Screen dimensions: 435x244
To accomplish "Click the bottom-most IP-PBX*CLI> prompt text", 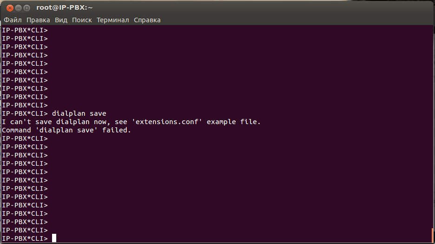I will point(25,238).
